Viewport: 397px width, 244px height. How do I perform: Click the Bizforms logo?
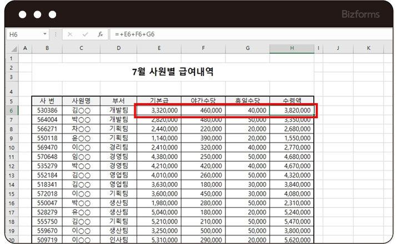point(362,14)
